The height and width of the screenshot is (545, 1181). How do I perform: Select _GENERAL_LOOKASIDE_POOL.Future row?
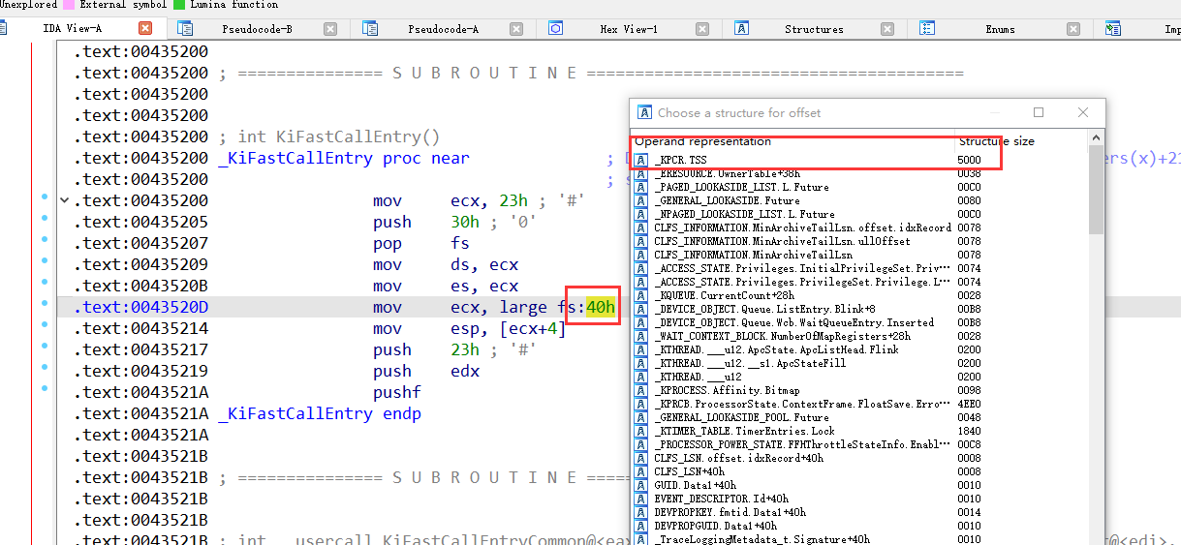click(x=859, y=417)
